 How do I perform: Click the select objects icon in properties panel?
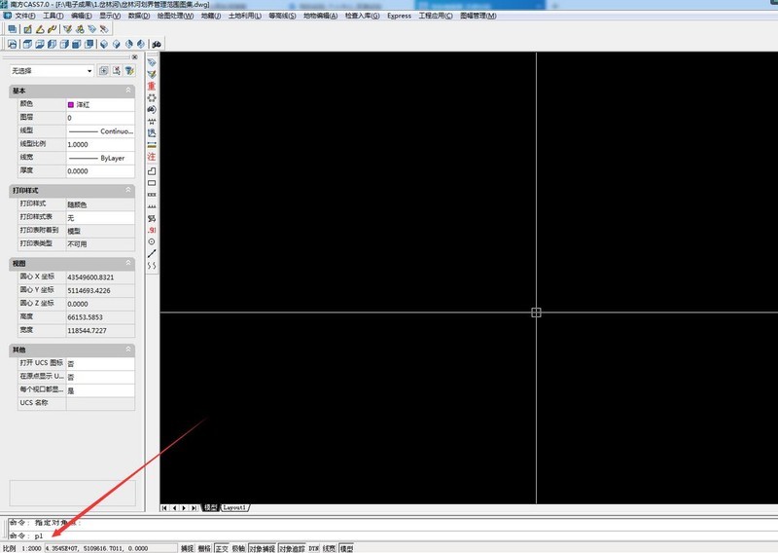tap(116, 70)
